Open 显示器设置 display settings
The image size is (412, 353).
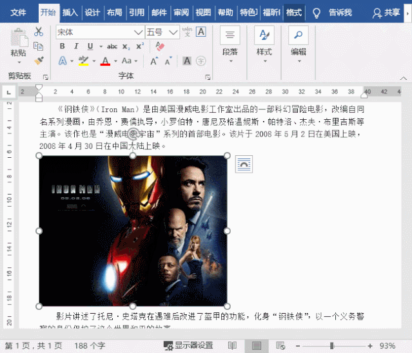(x=188, y=346)
